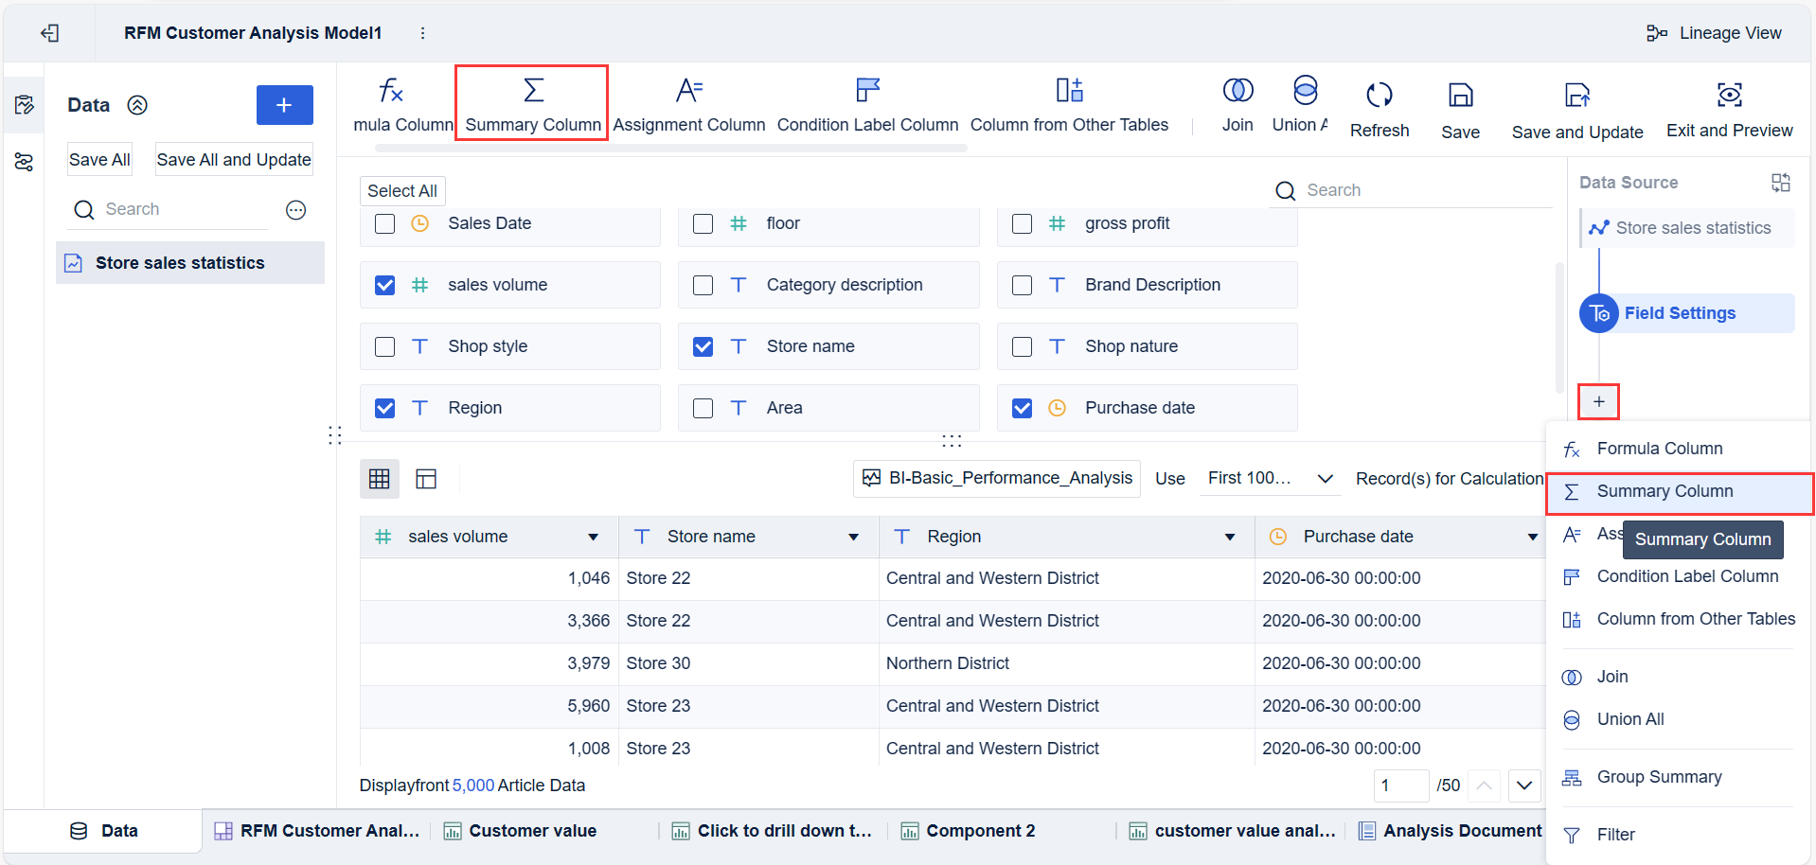Open the Assignment Column tool
The height and width of the screenshot is (865, 1816).
(688, 104)
